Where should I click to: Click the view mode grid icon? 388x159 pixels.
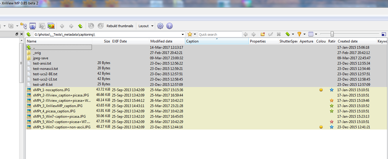[x=311, y=34]
